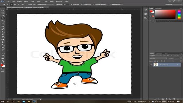183x103 pixels.
Task: Open the Properties panel icon
Action: tap(146, 14)
